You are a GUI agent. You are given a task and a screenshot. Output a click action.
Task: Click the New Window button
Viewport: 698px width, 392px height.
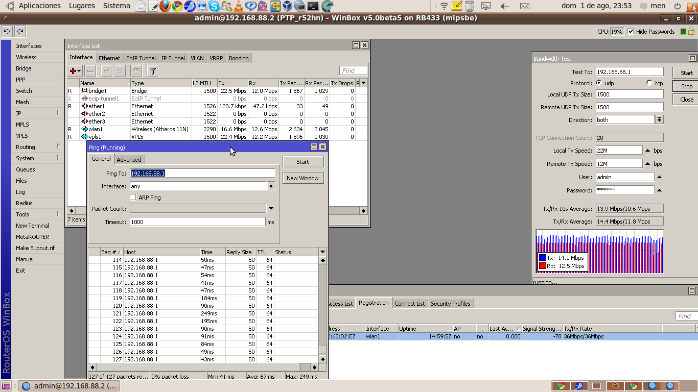(303, 178)
